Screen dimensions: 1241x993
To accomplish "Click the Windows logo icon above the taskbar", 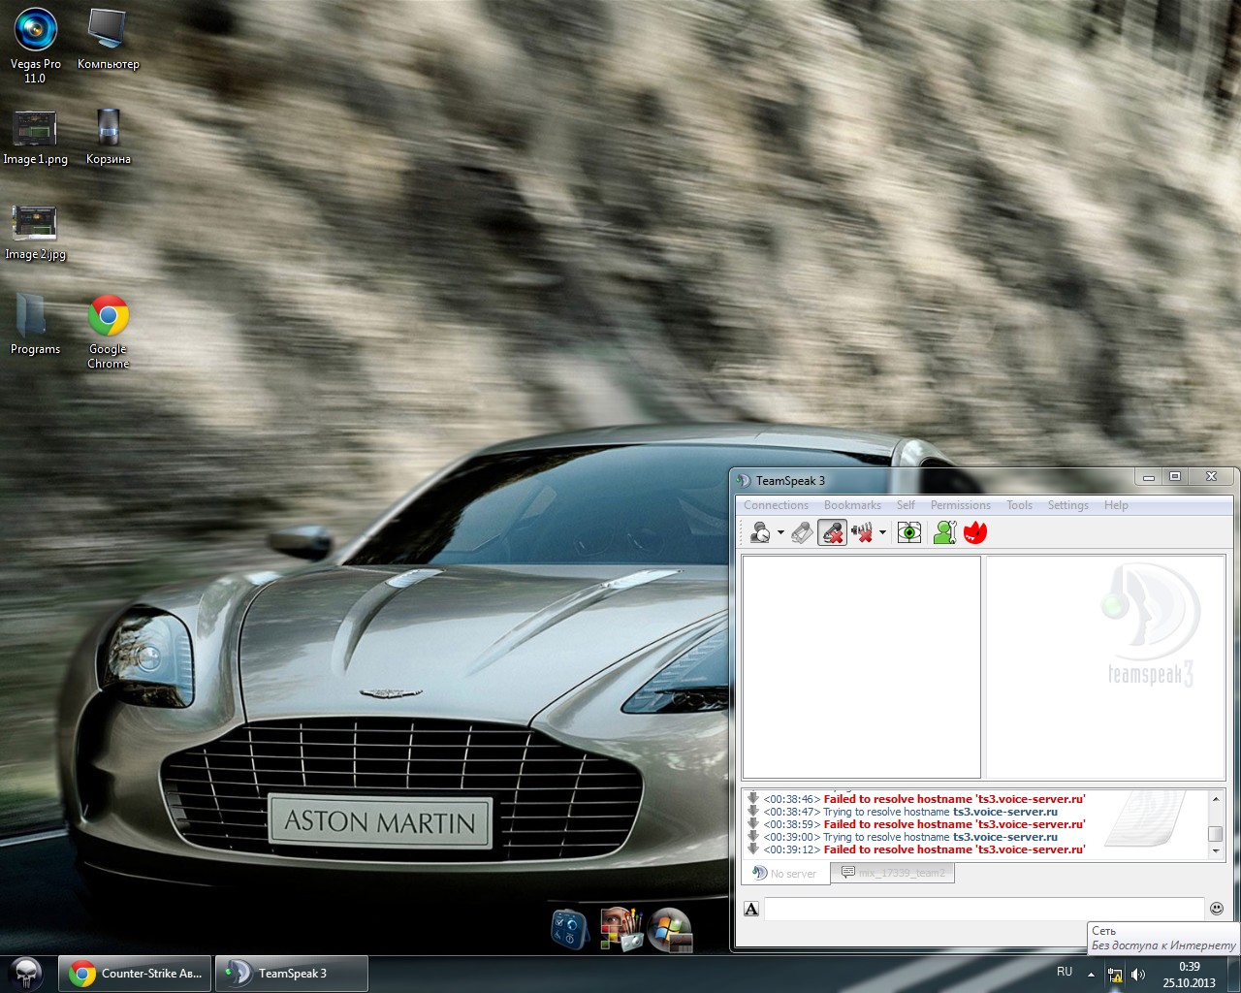I will pyautogui.click(x=670, y=930).
